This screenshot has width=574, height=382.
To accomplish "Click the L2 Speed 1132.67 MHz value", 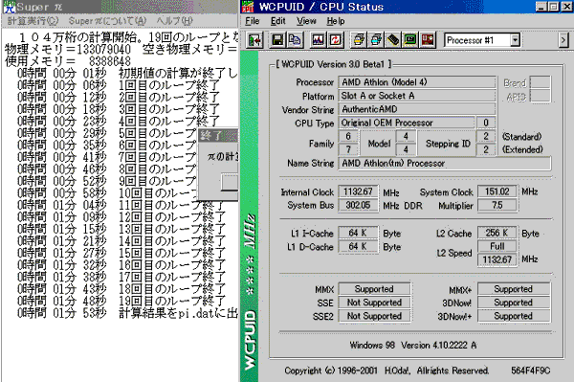I will (x=497, y=259).
